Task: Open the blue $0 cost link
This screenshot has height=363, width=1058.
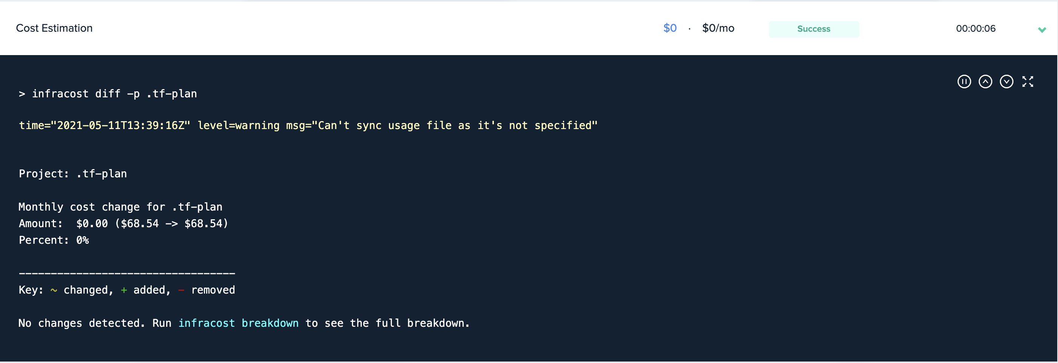Action: click(670, 28)
